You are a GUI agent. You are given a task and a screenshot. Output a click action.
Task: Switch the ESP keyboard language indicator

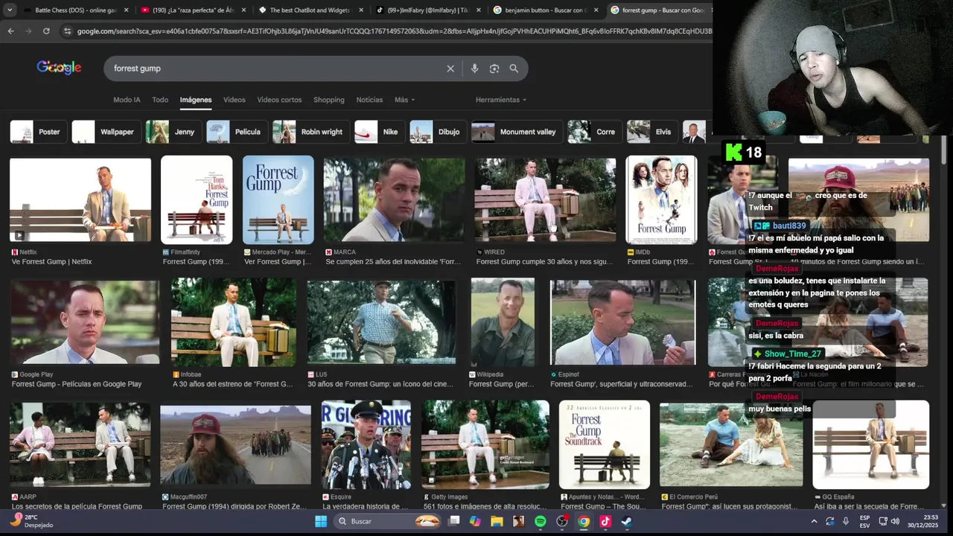(x=864, y=521)
